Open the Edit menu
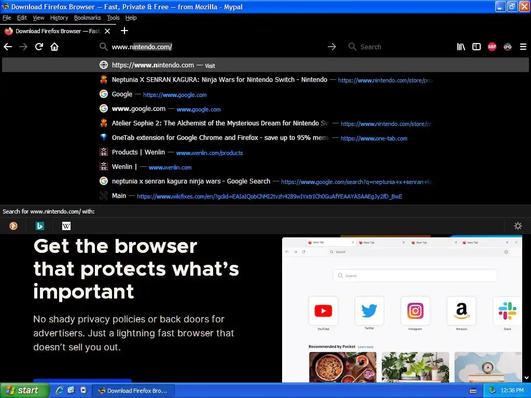Screen dimensions: 531x398 (x=22, y=18)
